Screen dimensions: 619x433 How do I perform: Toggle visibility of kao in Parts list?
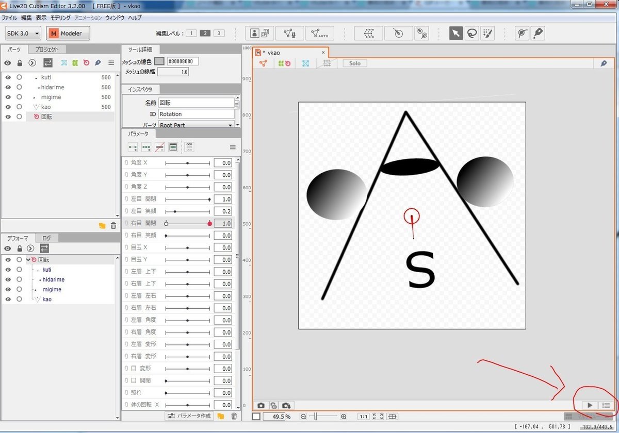(x=8, y=107)
